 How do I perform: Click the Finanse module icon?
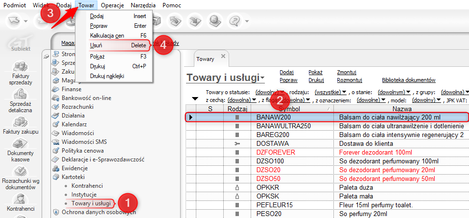pos(56,89)
